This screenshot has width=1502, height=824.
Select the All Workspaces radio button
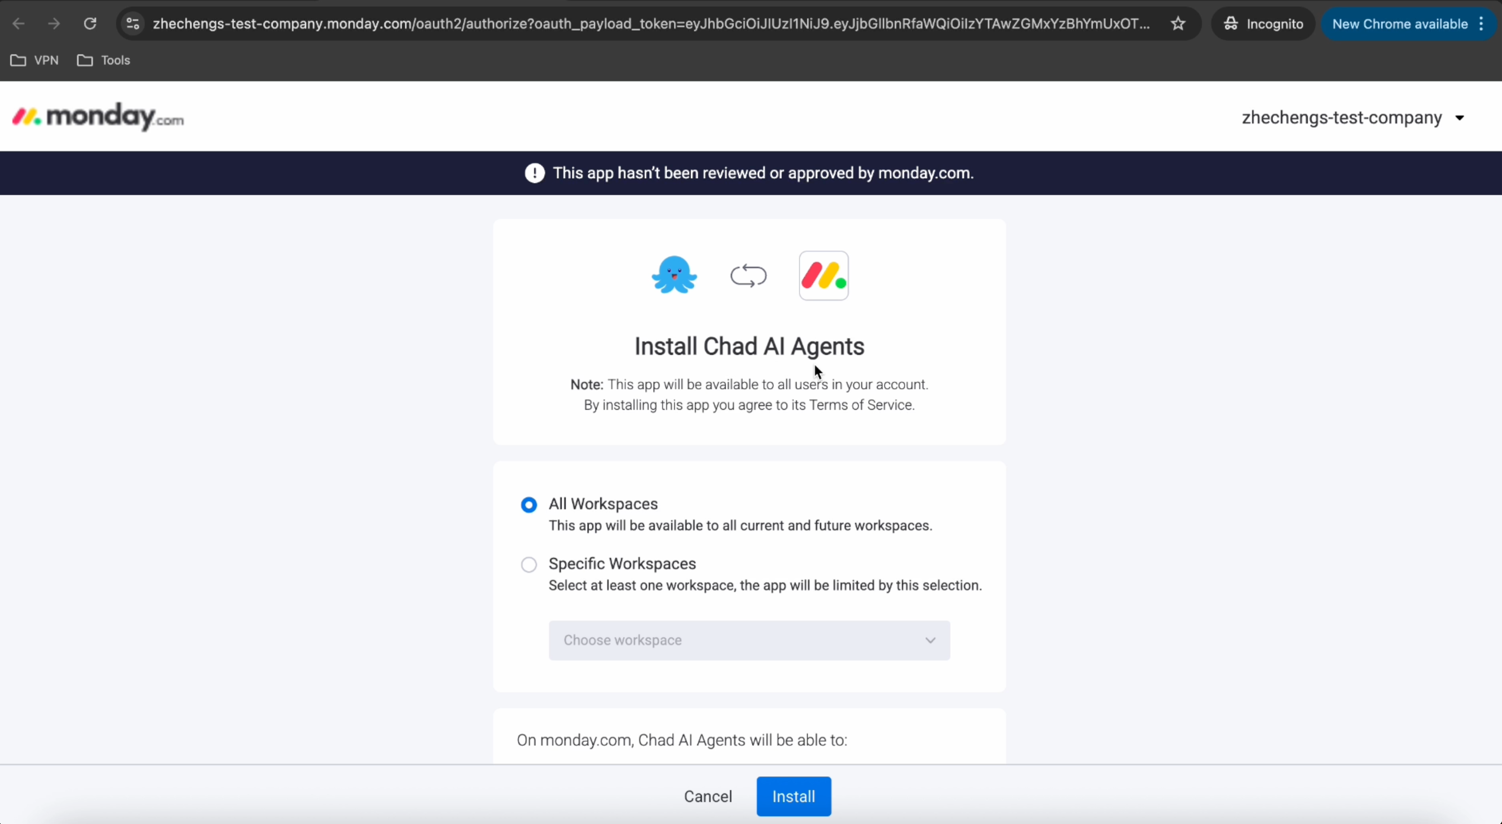click(x=529, y=504)
